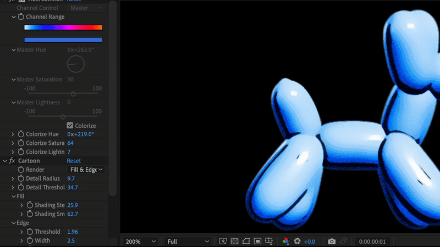Collapse the Master Lightness property

click(x=13, y=103)
